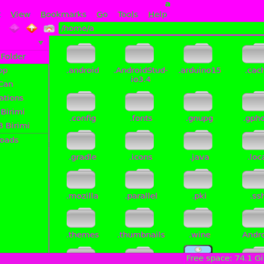Select the Folder entry in side pane
The width and height of the screenshot is (264, 264).
[24, 57]
